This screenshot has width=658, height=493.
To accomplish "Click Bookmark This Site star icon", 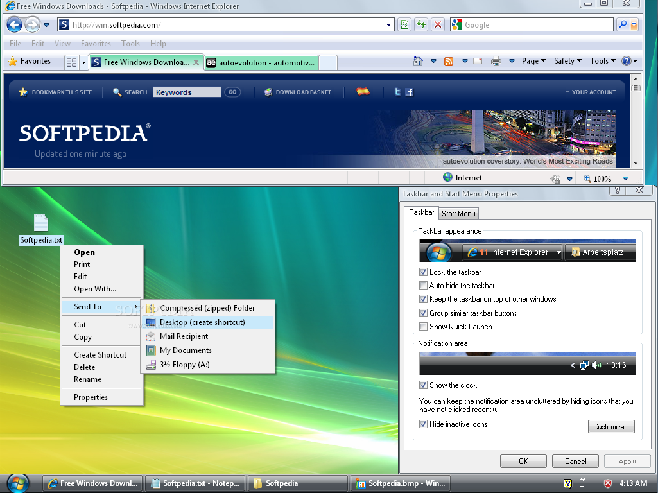I will pyautogui.click(x=23, y=92).
